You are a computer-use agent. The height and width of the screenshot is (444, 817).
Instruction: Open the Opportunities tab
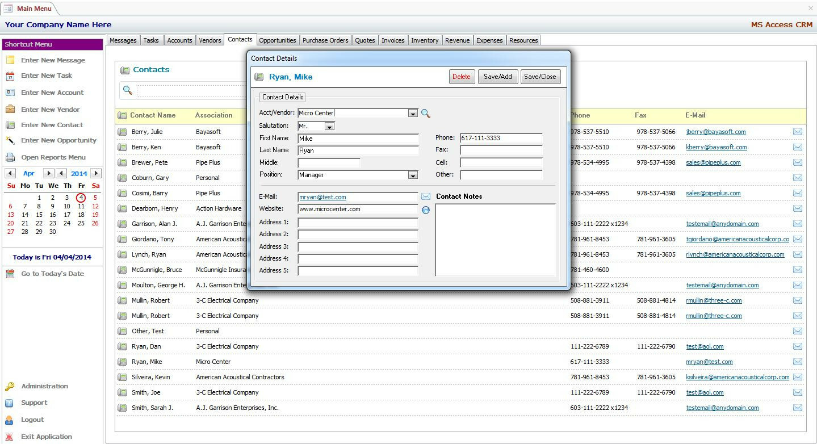tap(278, 40)
